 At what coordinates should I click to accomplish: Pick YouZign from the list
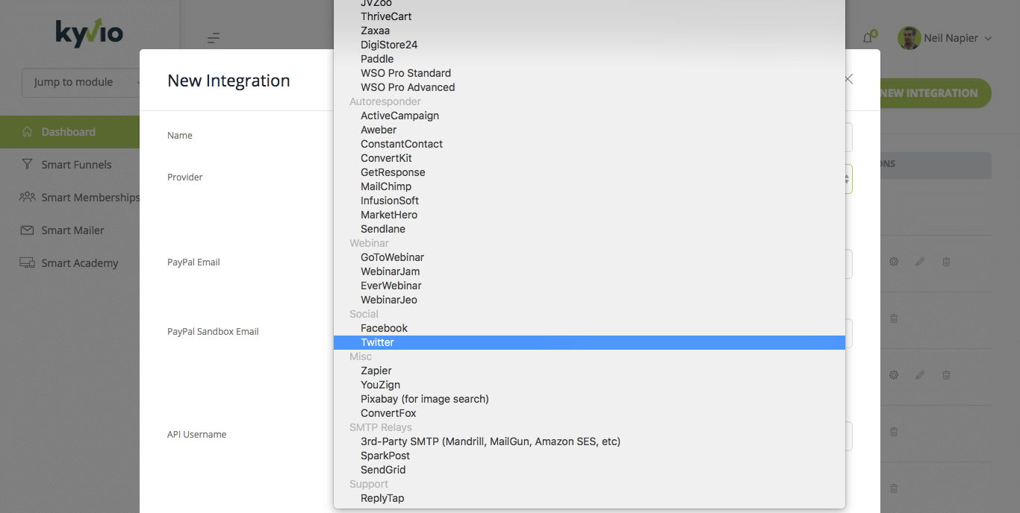pyautogui.click(x=589, y=385)
